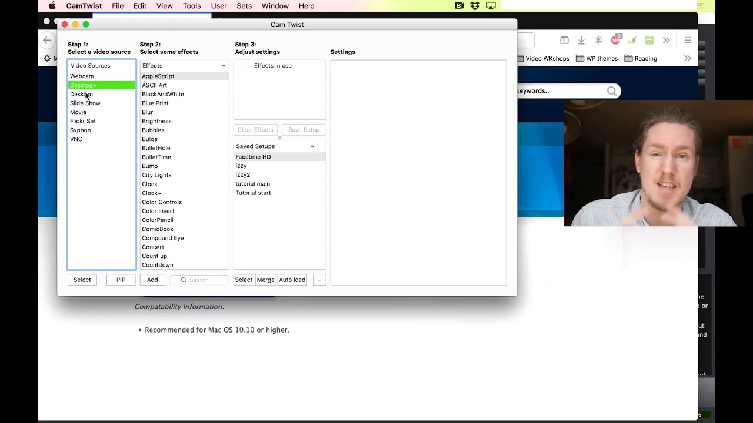Open the Tools menu
The image size is (753, 423).
pyautogui.click(x=192, y=6)
